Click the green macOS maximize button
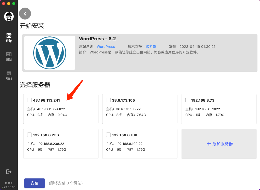 coord(14,4)
